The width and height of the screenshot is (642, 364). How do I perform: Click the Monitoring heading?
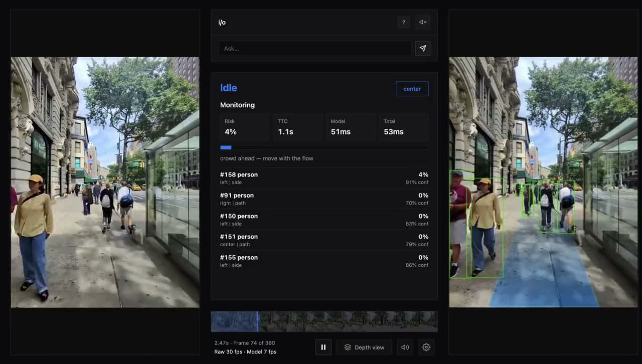click(237, 105)
